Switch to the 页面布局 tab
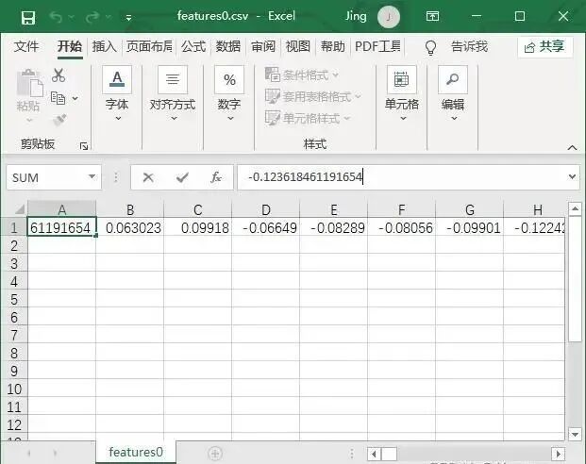The image size is (586, 464). (149, 47)
